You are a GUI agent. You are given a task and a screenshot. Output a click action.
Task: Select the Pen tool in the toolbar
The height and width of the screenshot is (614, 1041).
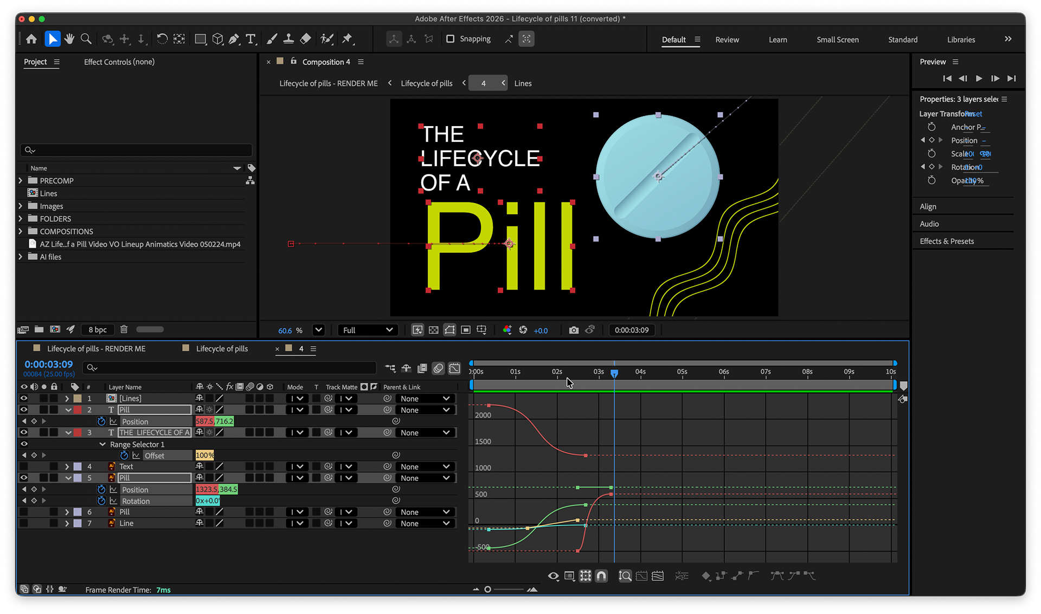pos(234,39)
